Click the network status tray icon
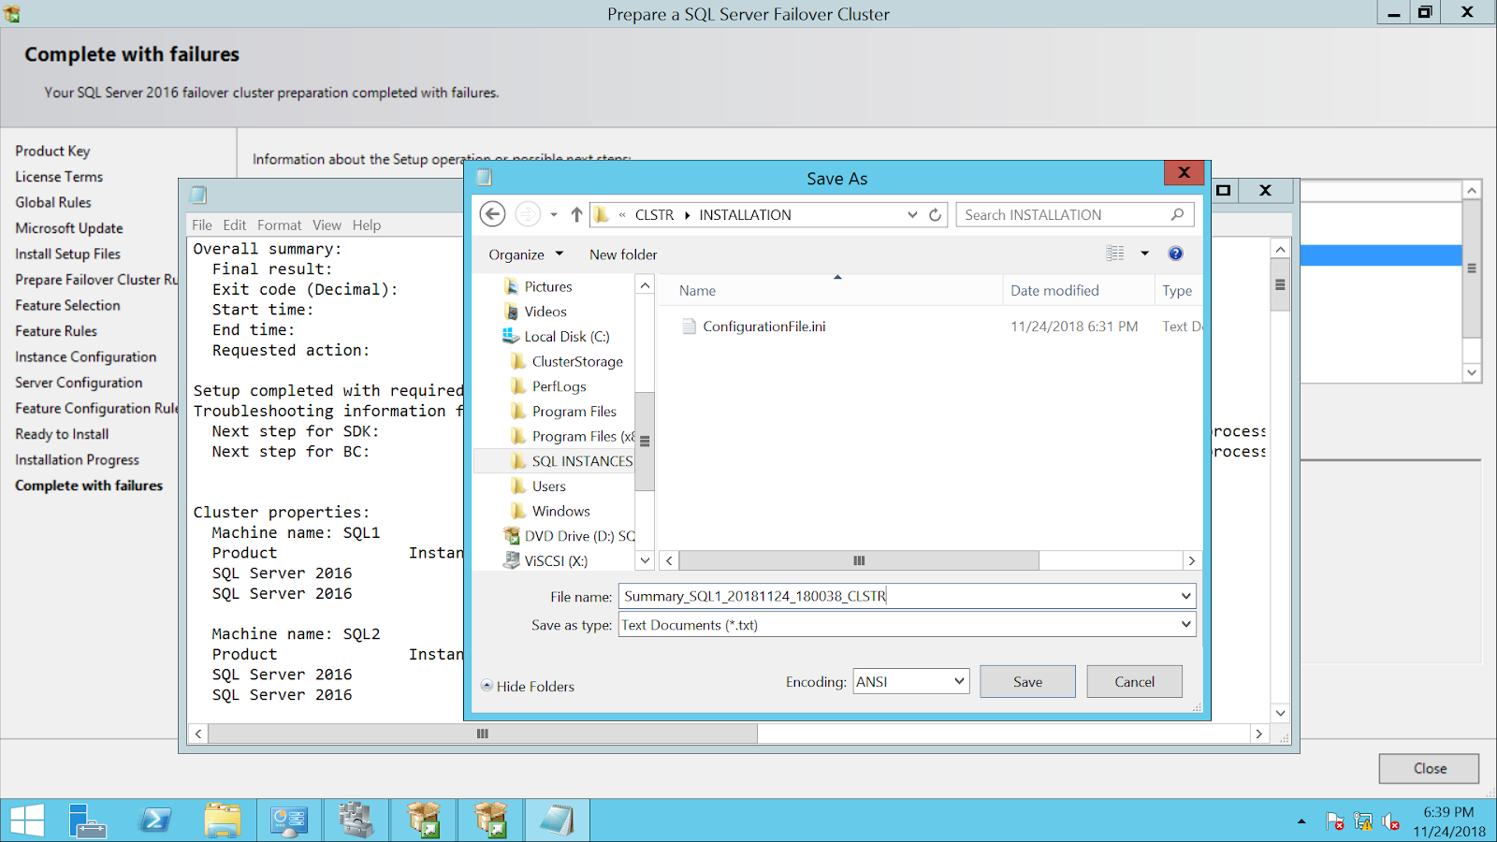 click(x=1363, y=821)
